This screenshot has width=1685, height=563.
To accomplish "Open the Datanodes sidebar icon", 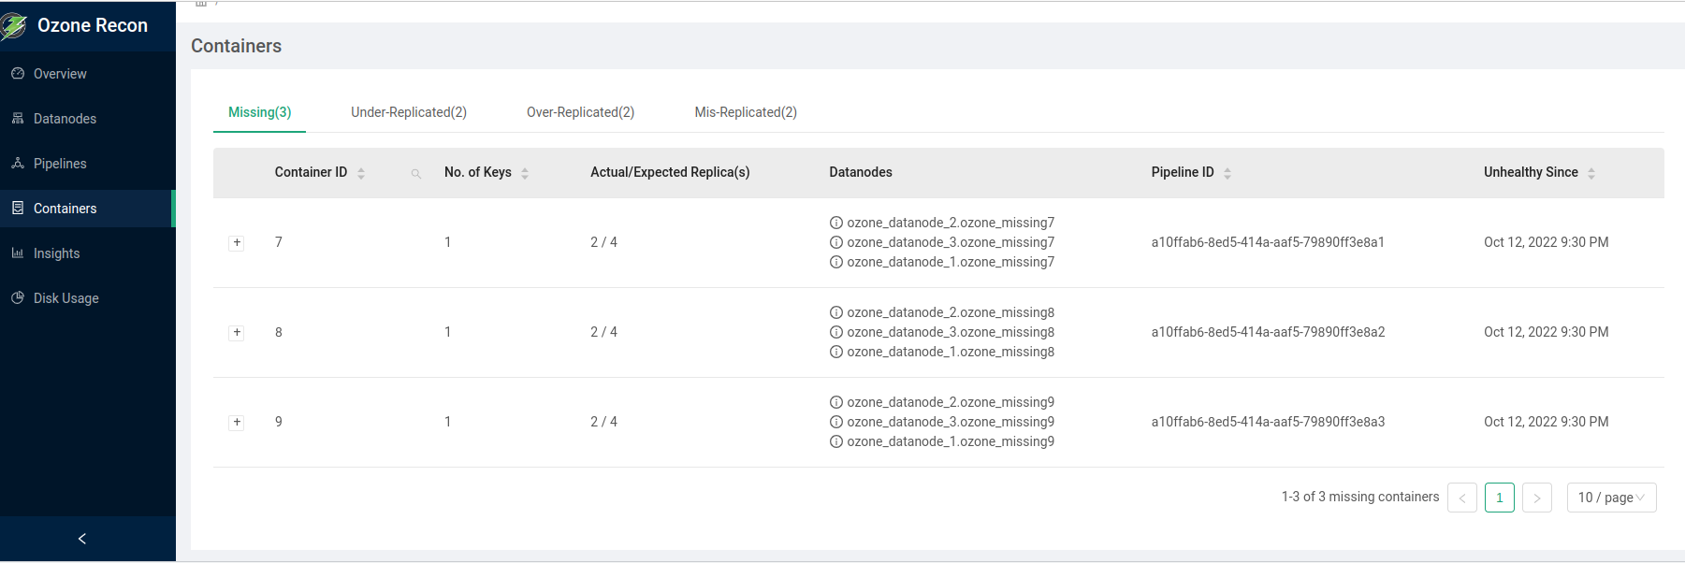I will click(18, 118).
